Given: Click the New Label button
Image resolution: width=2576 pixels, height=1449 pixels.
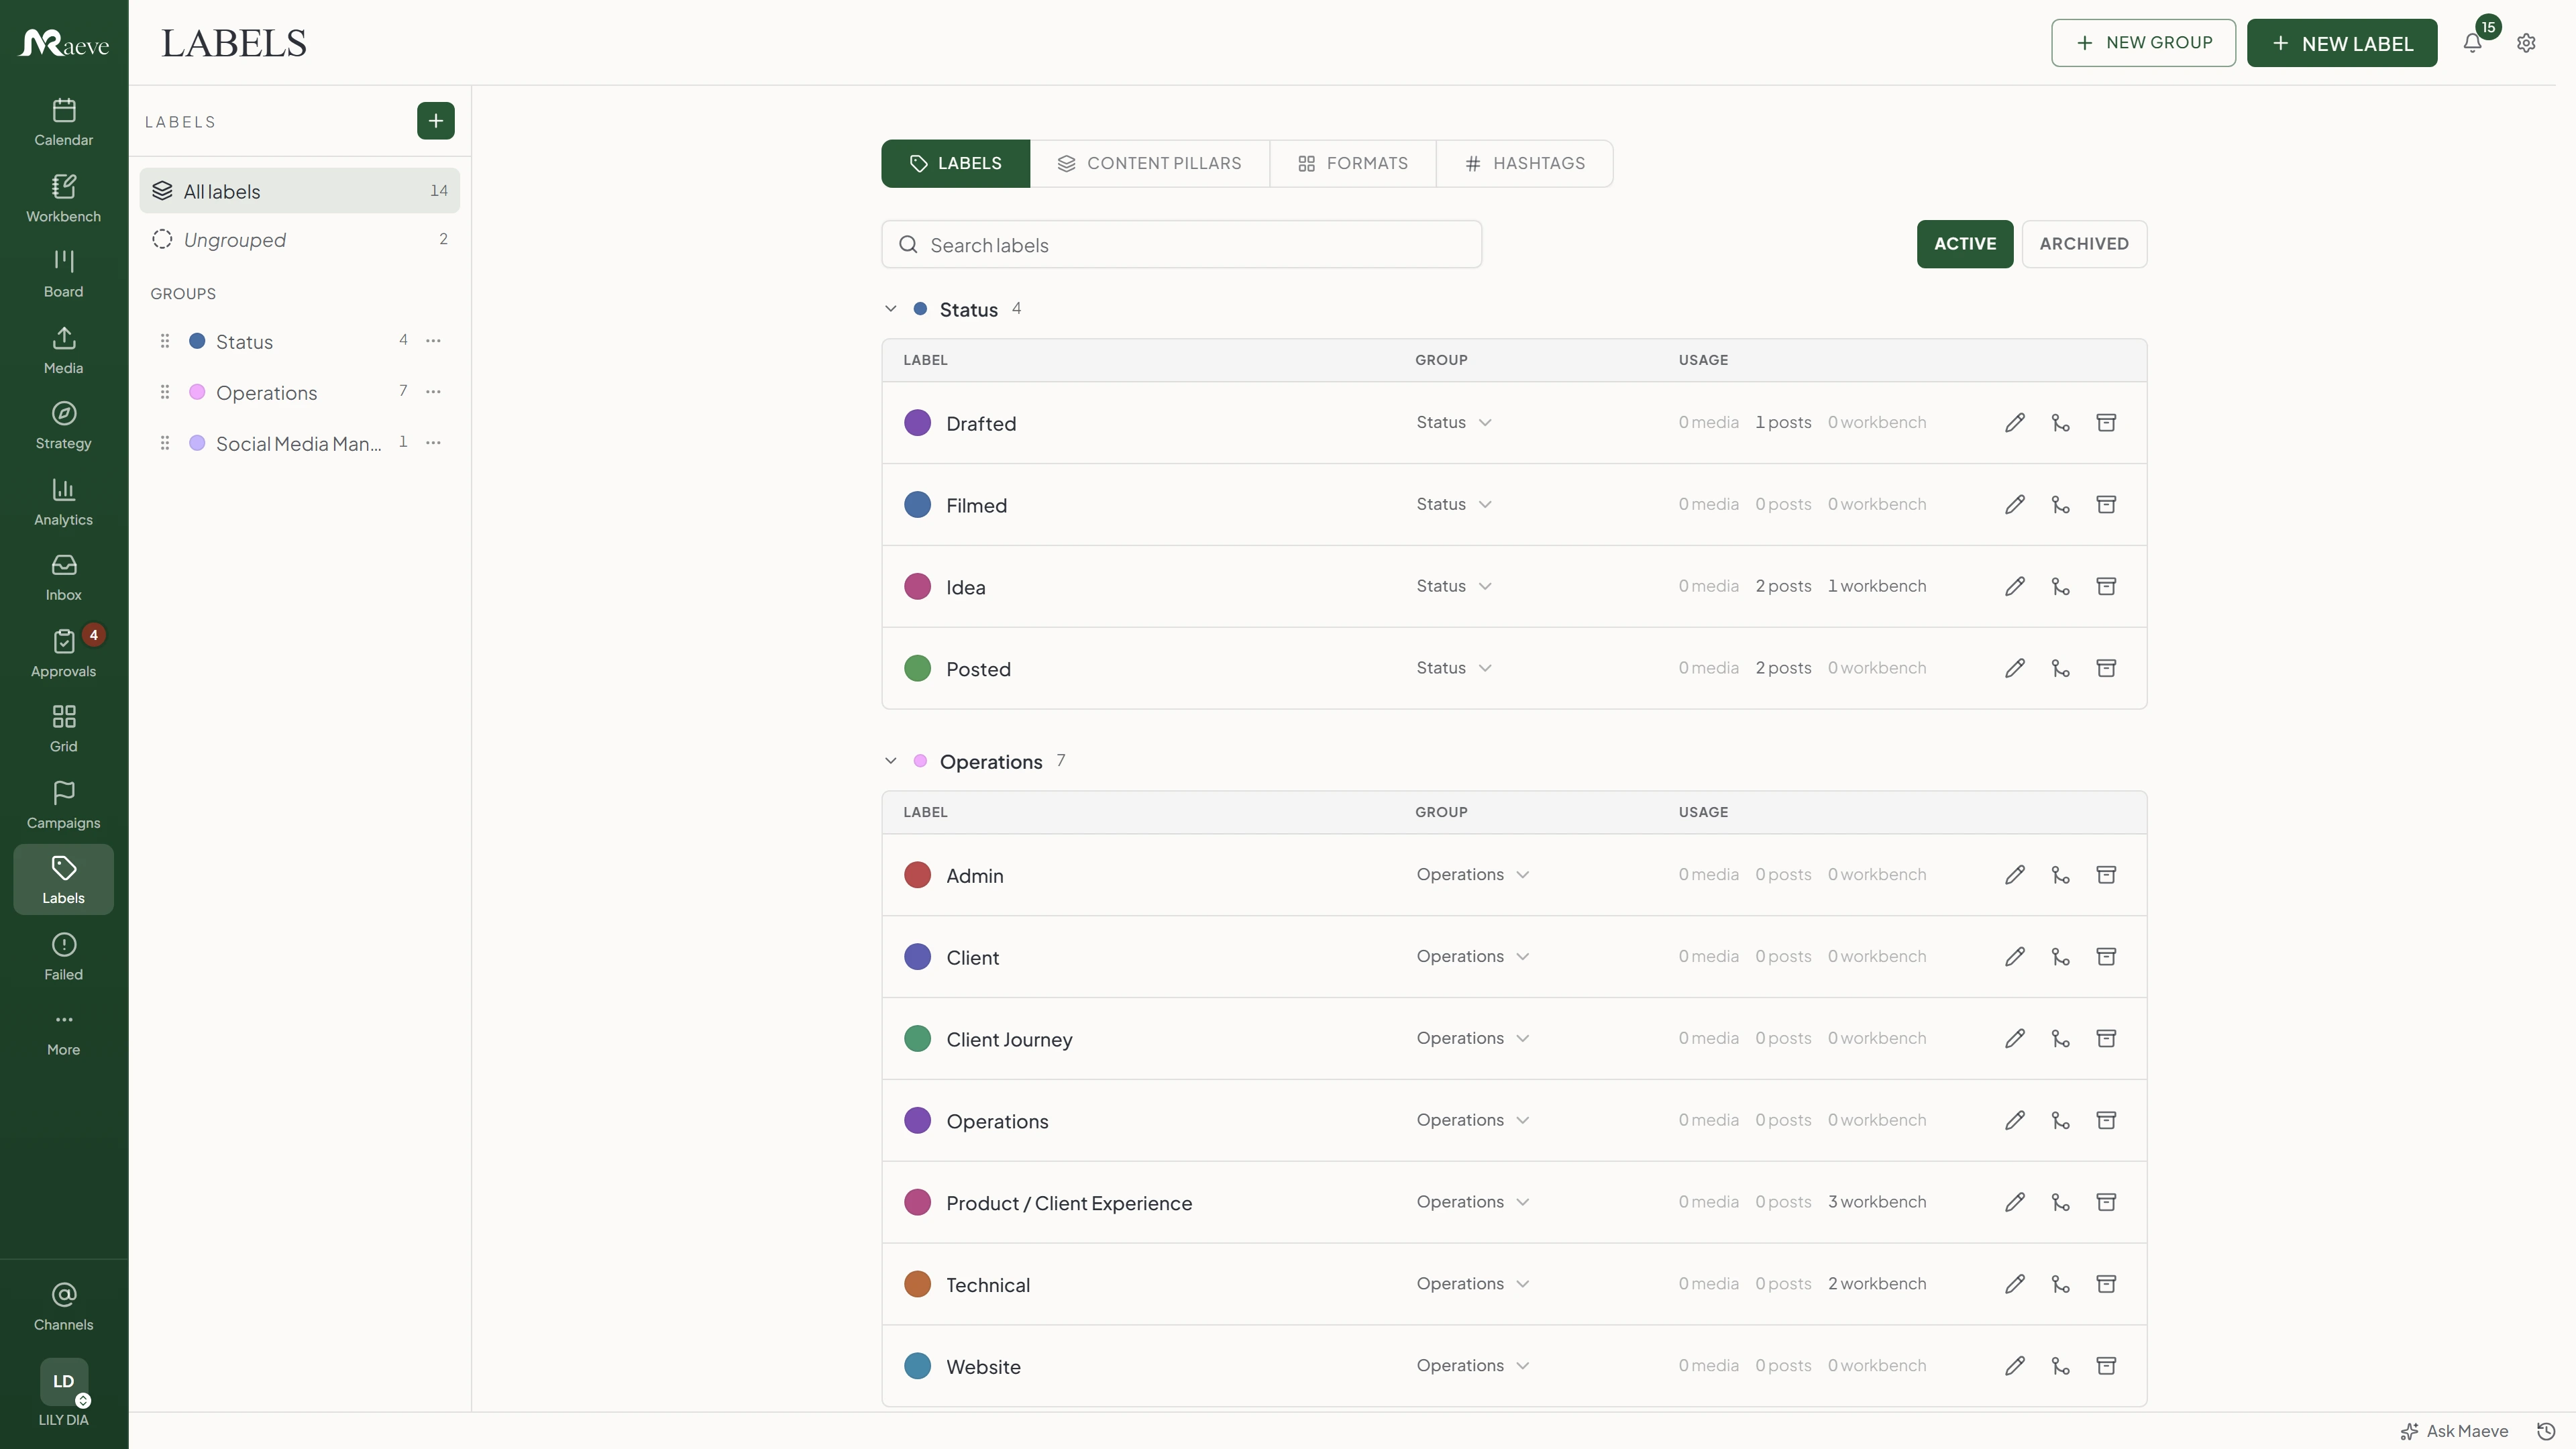Looking at the screenshot, I should [2341, 43].
